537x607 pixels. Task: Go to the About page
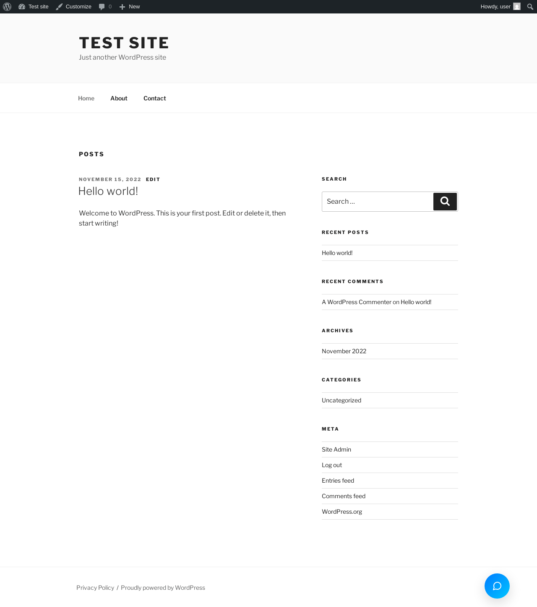point(119,98)
